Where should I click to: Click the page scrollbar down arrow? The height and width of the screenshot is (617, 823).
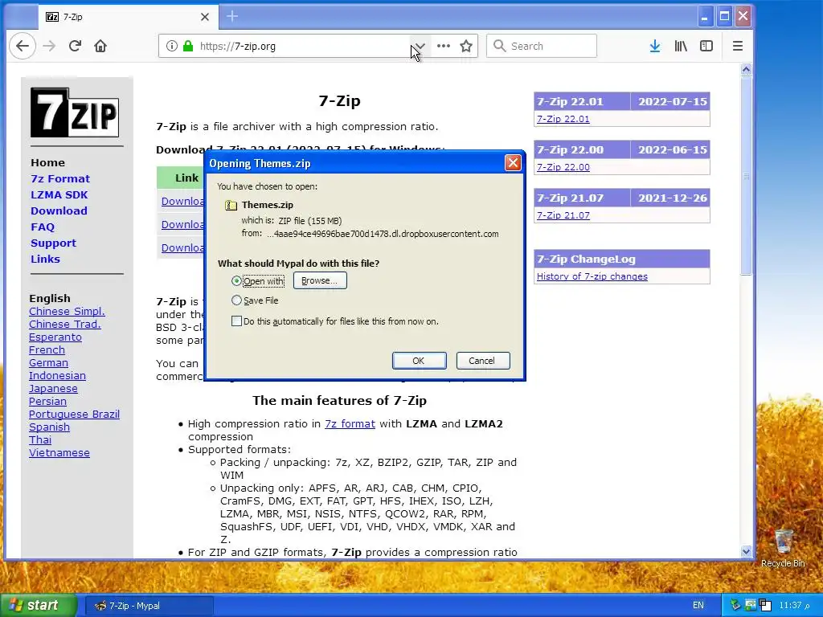[746, 551]
